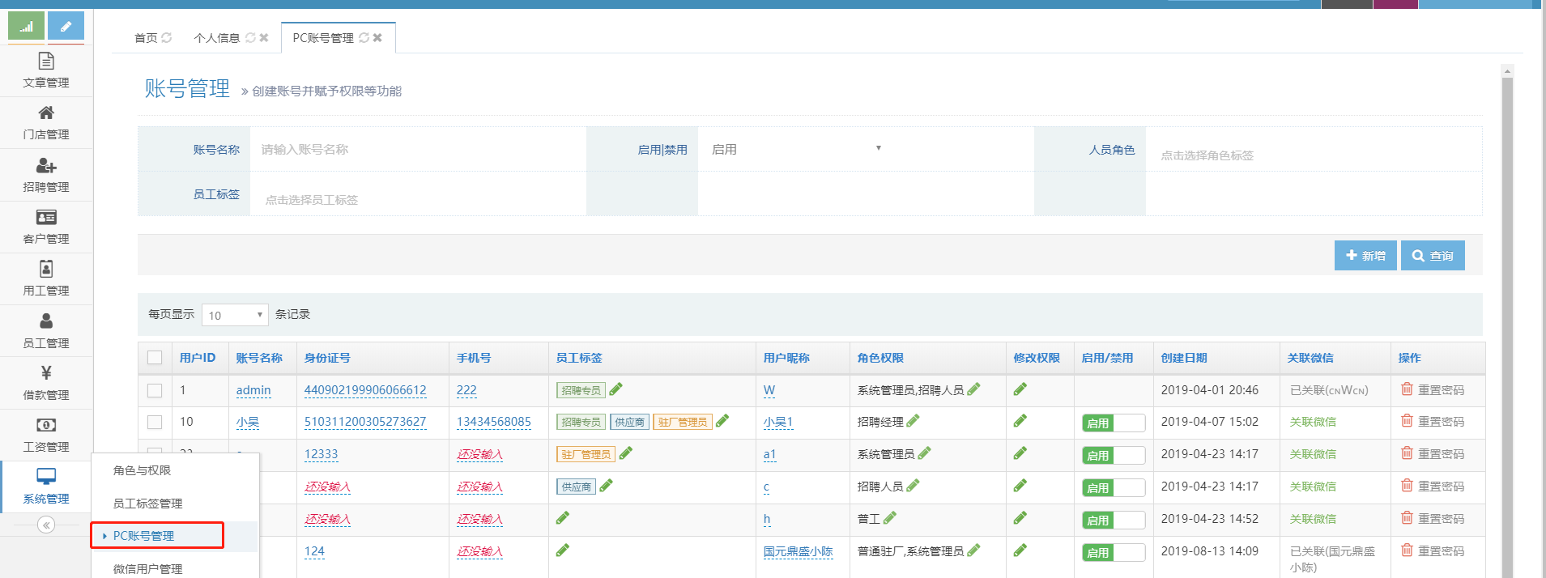Click blue pencil icon at top left
1546x578 pixels.
(66, 27)
